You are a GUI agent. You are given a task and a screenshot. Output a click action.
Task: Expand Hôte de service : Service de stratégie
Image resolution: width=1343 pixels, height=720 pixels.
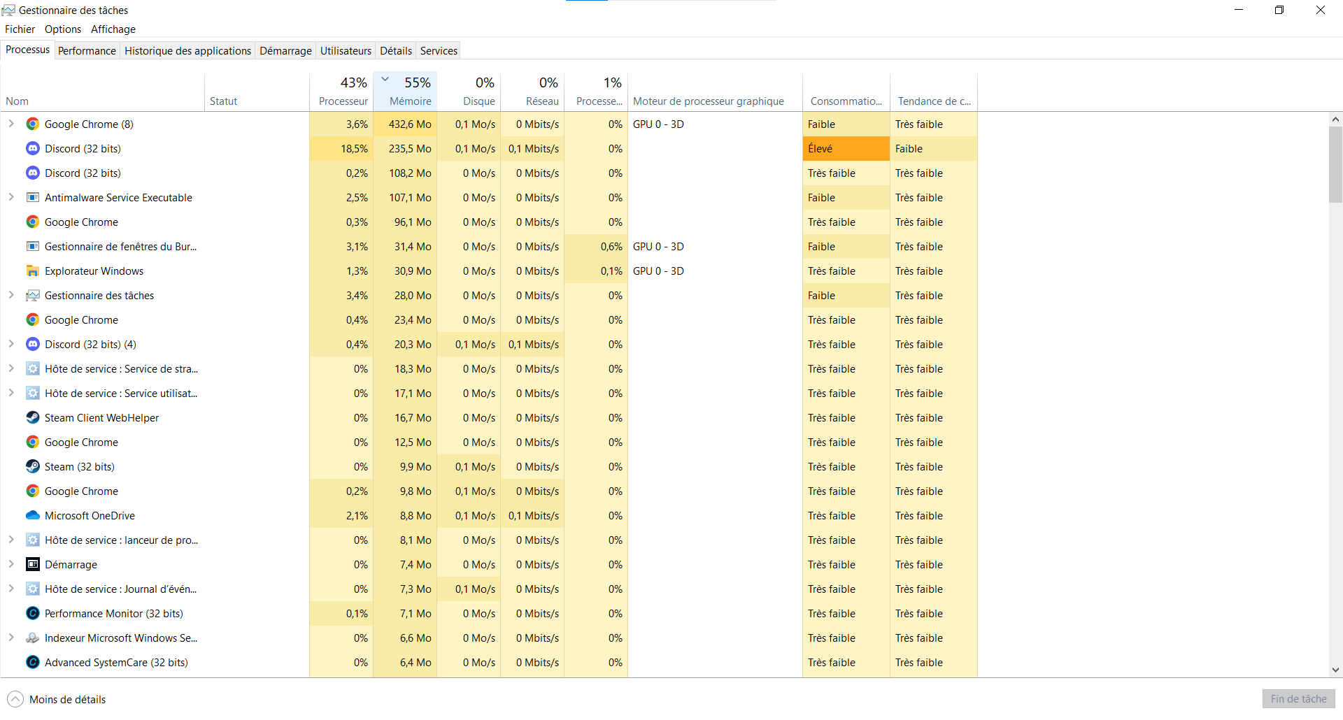coord(11,368)
